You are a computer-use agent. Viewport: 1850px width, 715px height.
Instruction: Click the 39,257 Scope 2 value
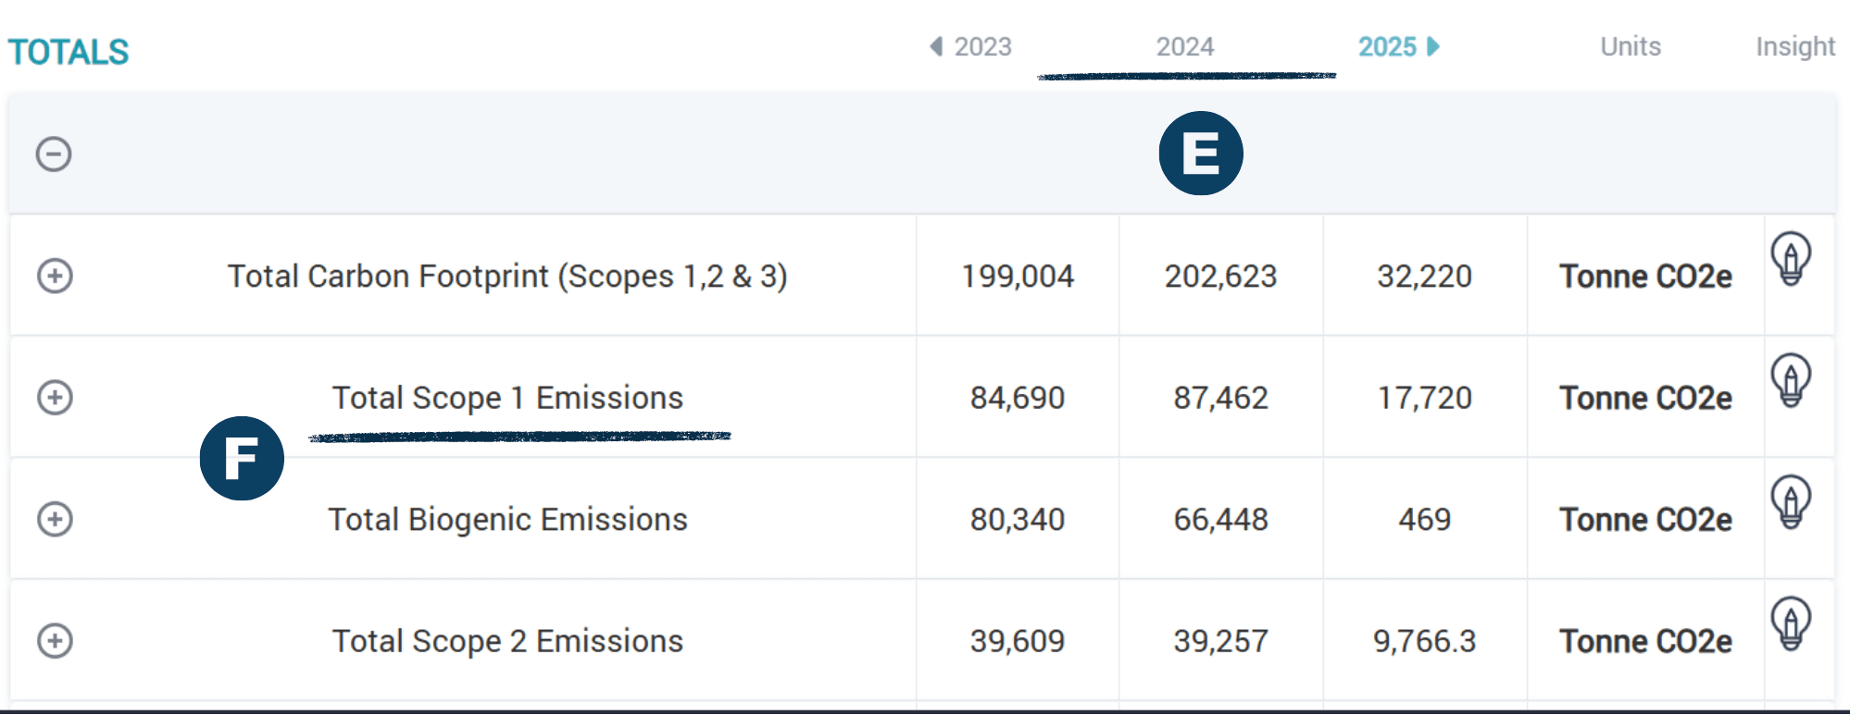pos(1220,641)
